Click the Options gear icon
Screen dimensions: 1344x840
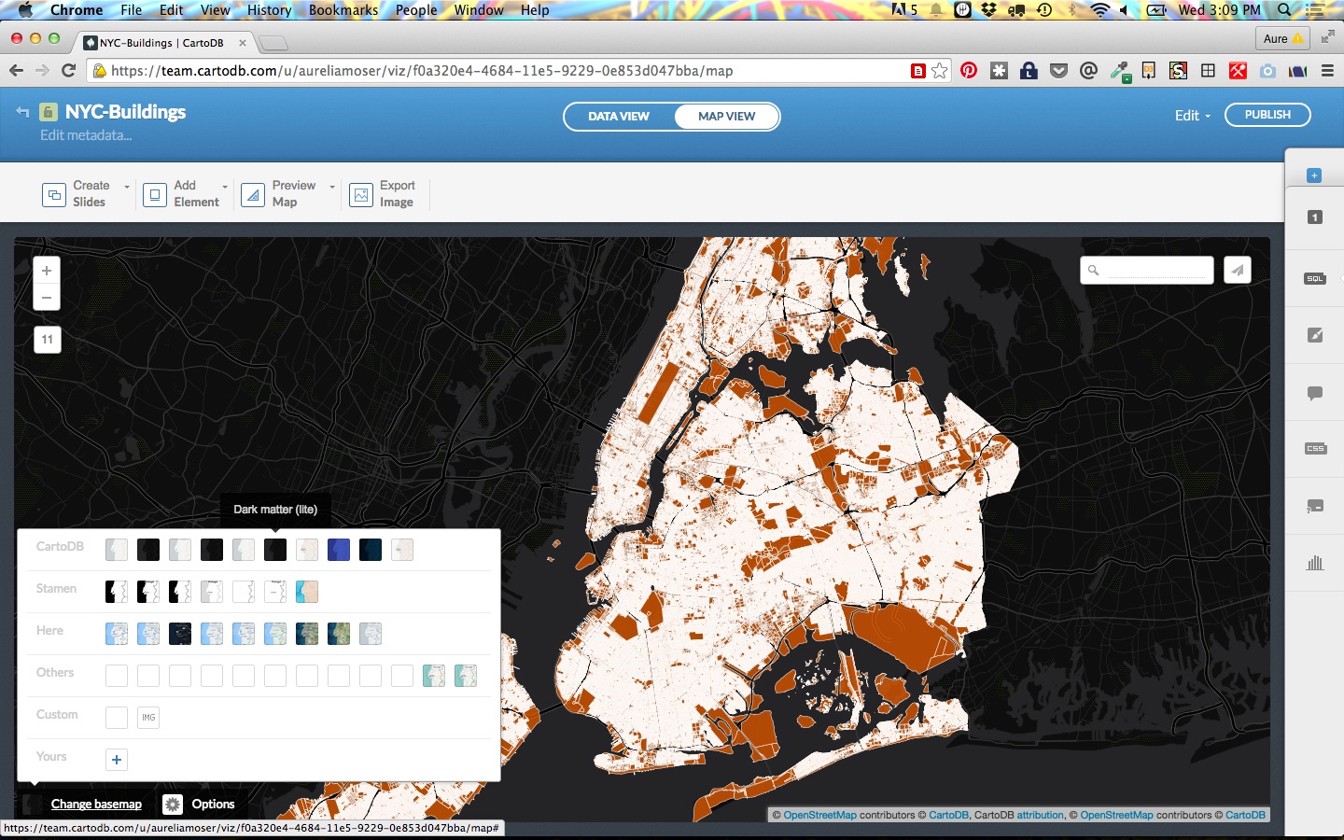(173, 805)
